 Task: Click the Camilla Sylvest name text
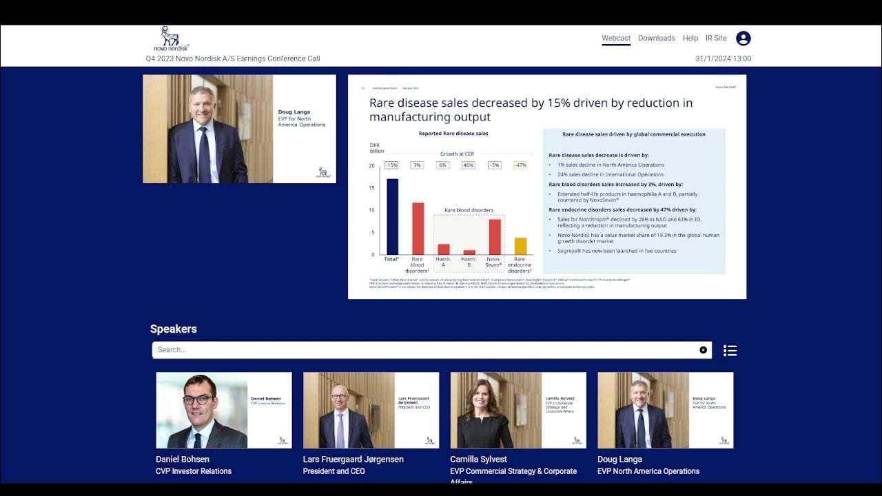tap(478, 459)
